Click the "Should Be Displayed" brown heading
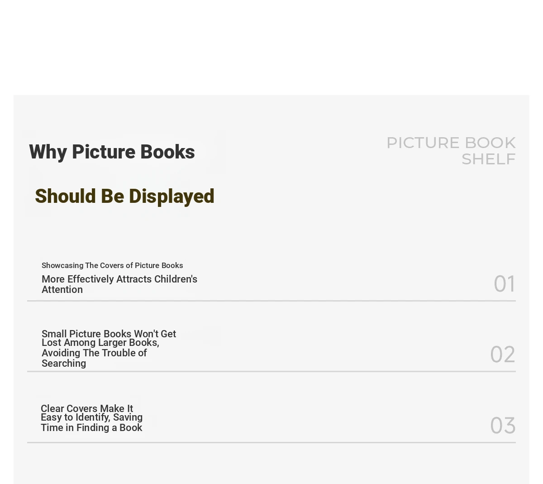 (x=124, y=196)
